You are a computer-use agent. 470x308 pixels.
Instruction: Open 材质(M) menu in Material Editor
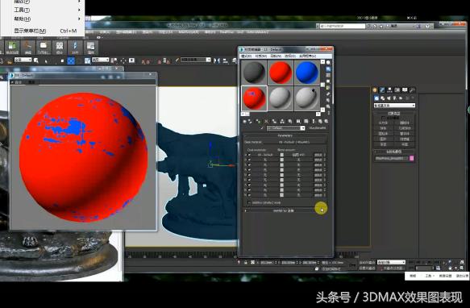260,56
